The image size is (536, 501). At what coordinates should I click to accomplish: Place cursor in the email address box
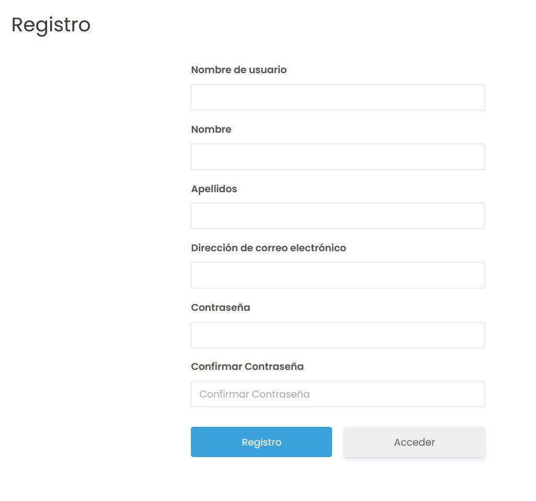tap(338, 275)
